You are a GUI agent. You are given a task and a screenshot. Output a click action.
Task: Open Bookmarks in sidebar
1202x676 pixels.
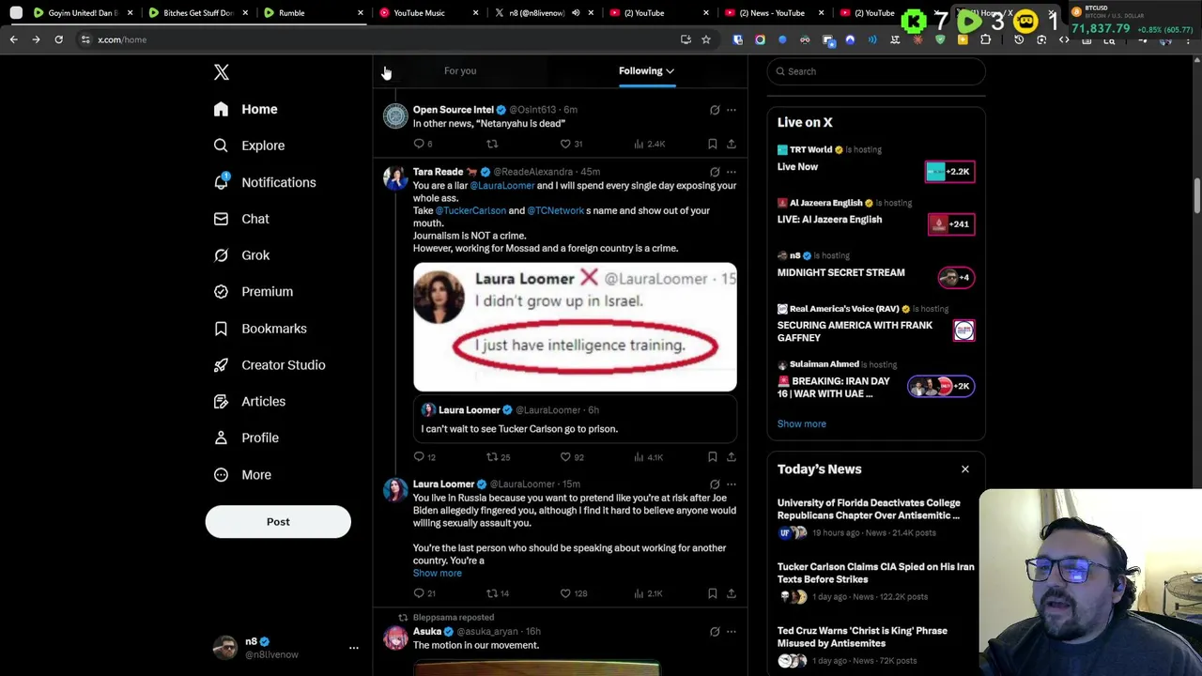260,329
